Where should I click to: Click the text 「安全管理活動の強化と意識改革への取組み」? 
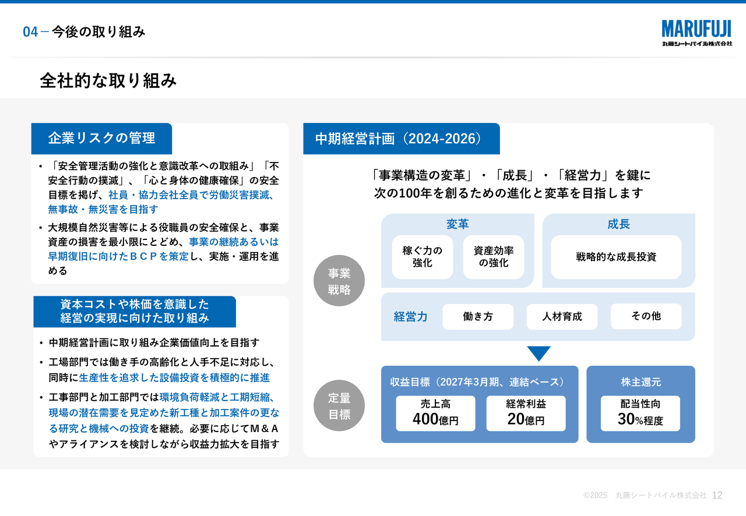(x=155, y=165)
